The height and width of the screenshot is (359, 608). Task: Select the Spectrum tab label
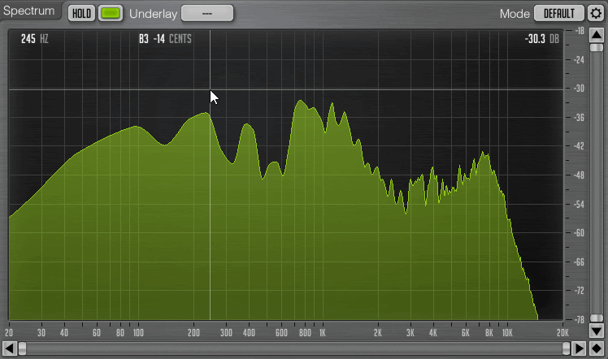(29, 11)
